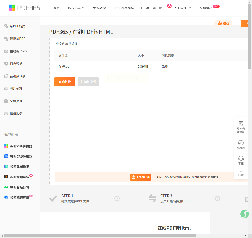Screen dimensions: 252x238
Task: Open the 福昕PDF转换器 download link
Action: (x=21, y=146)
